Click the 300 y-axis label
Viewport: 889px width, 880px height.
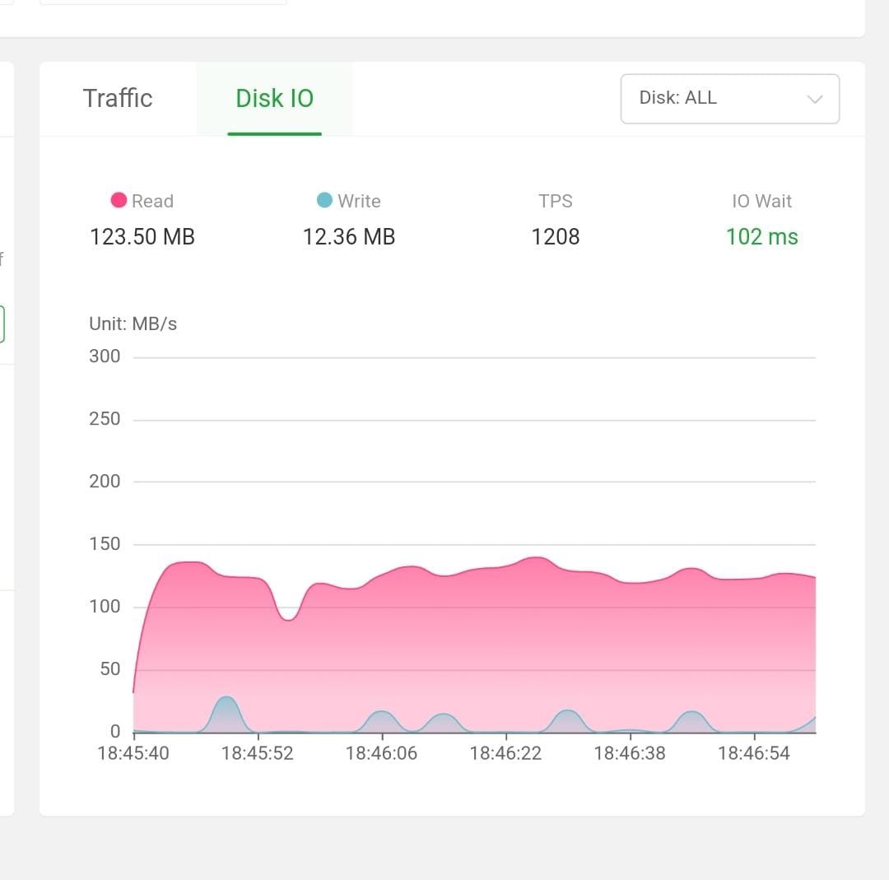click(105, 356)
